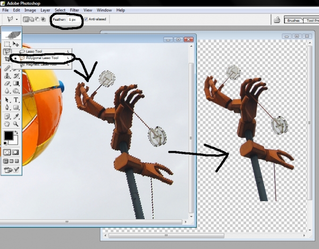Select the Type tool
The height and width of the screenshot is (249, 319).
pyautogui.click(x=16, y=100)
